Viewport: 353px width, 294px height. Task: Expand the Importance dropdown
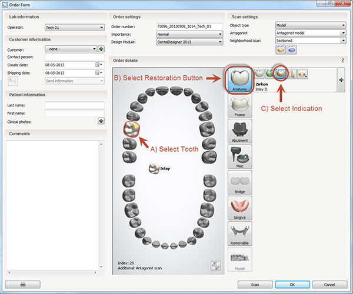(189, 34)
